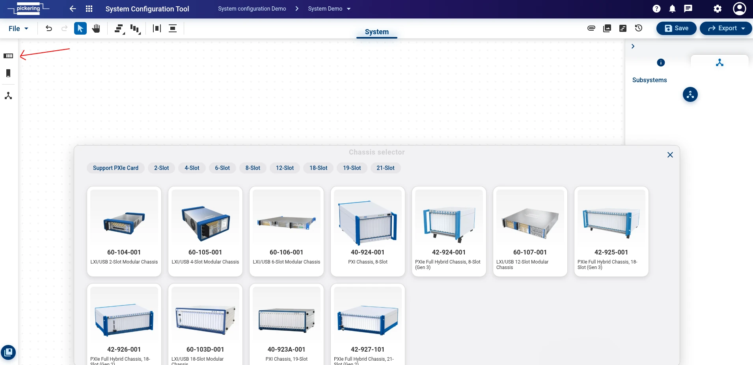Open chassis selector in left sidebar
The image size is (753, 365).
click(8, 56)
